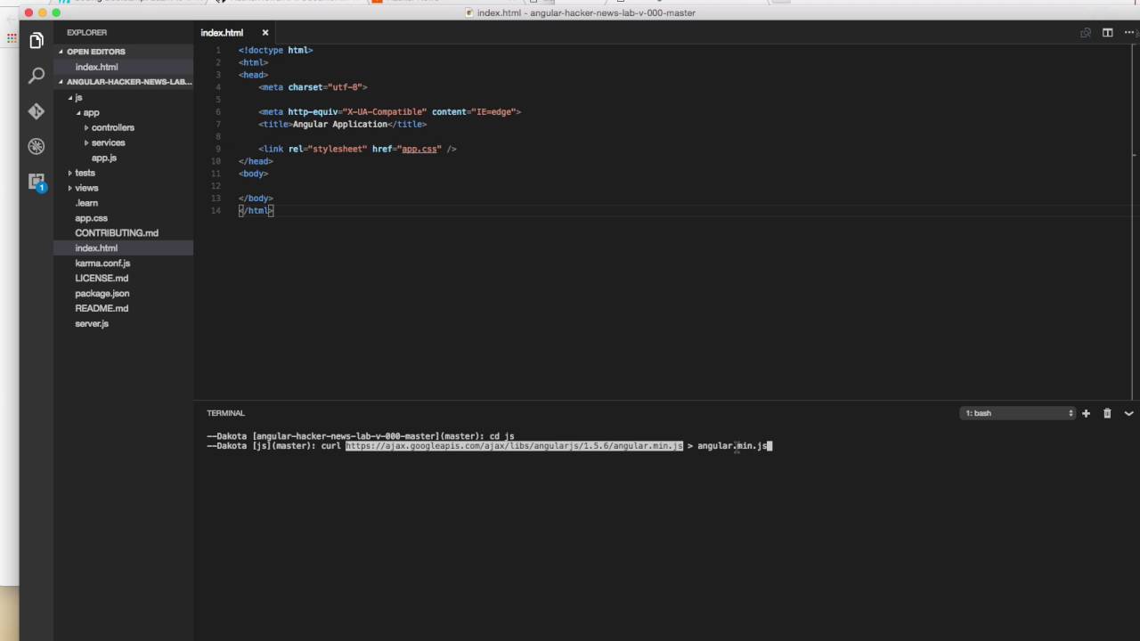1140x641 pixels.
Task: Place cursor on the title tag line
Action: (343, 124)
